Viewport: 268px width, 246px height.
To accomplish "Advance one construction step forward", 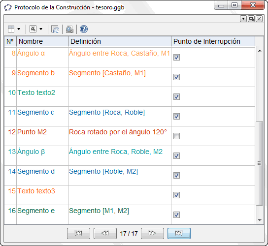I will (152, 233).
